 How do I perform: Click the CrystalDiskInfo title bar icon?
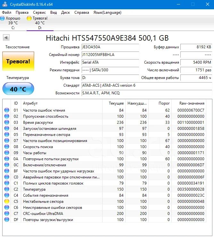pyautogui.click(x=5, y=4)
